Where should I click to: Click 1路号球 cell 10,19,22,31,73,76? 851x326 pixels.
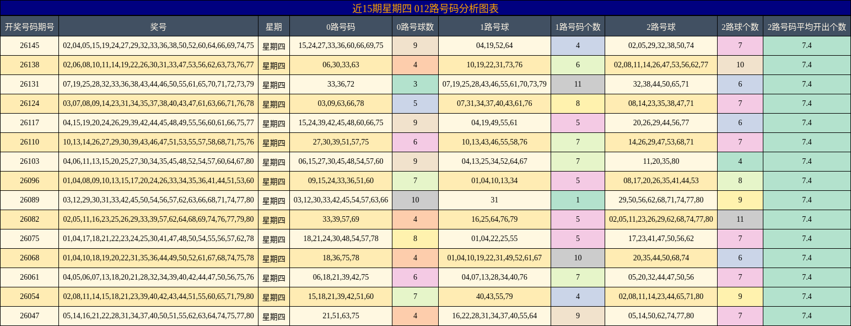[494, 65]
